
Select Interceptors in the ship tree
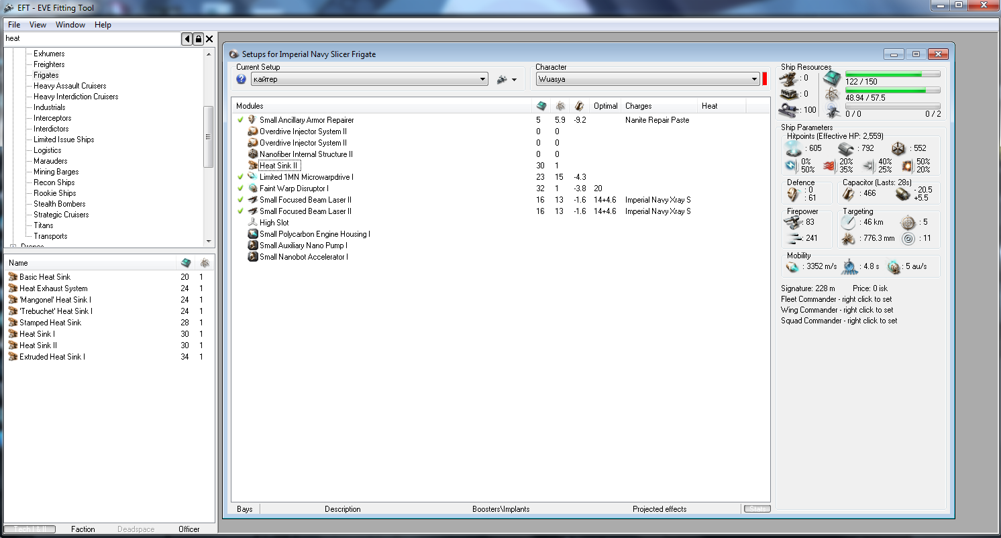coord(52,118)
